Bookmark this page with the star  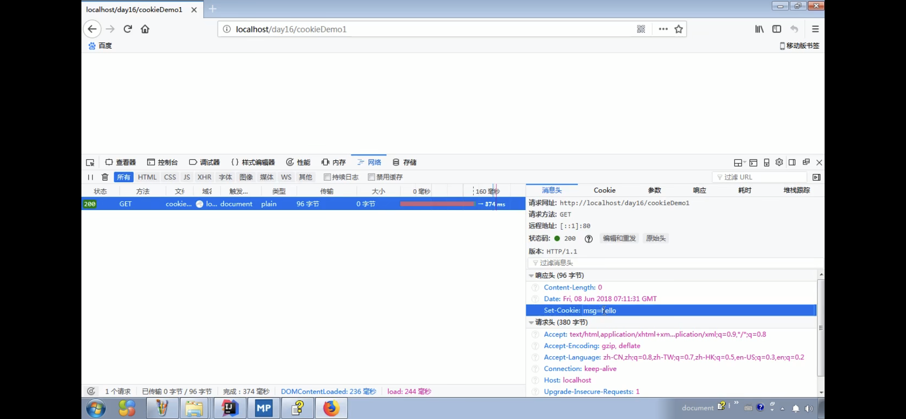[678, 29]
